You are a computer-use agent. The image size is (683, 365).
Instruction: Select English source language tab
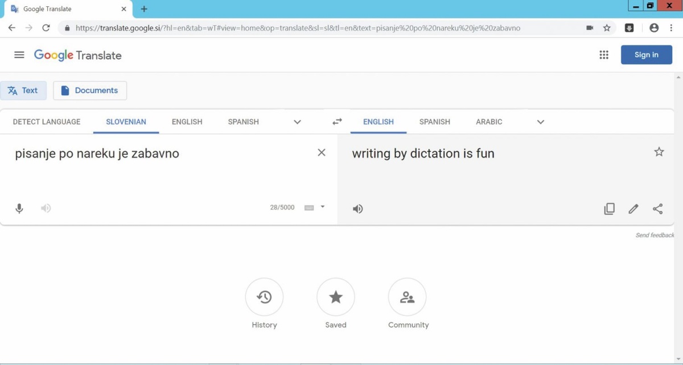click(x=187, y=122)
